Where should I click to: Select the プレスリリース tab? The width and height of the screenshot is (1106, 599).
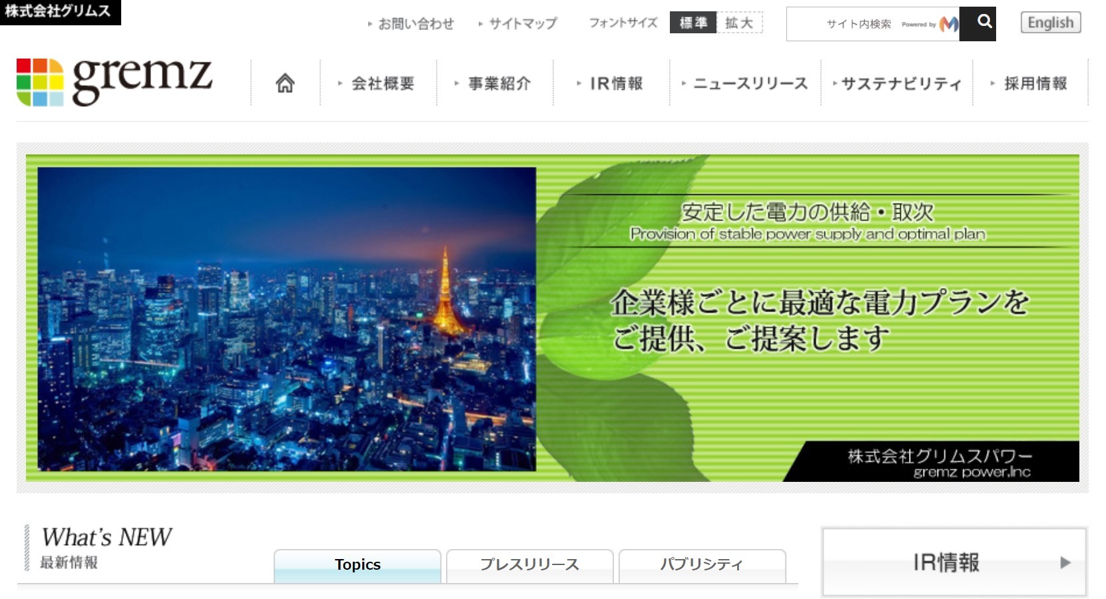coord(530,566)
